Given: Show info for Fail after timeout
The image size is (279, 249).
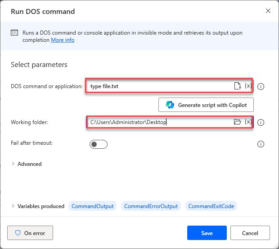Looking at the screenshot, I should [261, 144].
